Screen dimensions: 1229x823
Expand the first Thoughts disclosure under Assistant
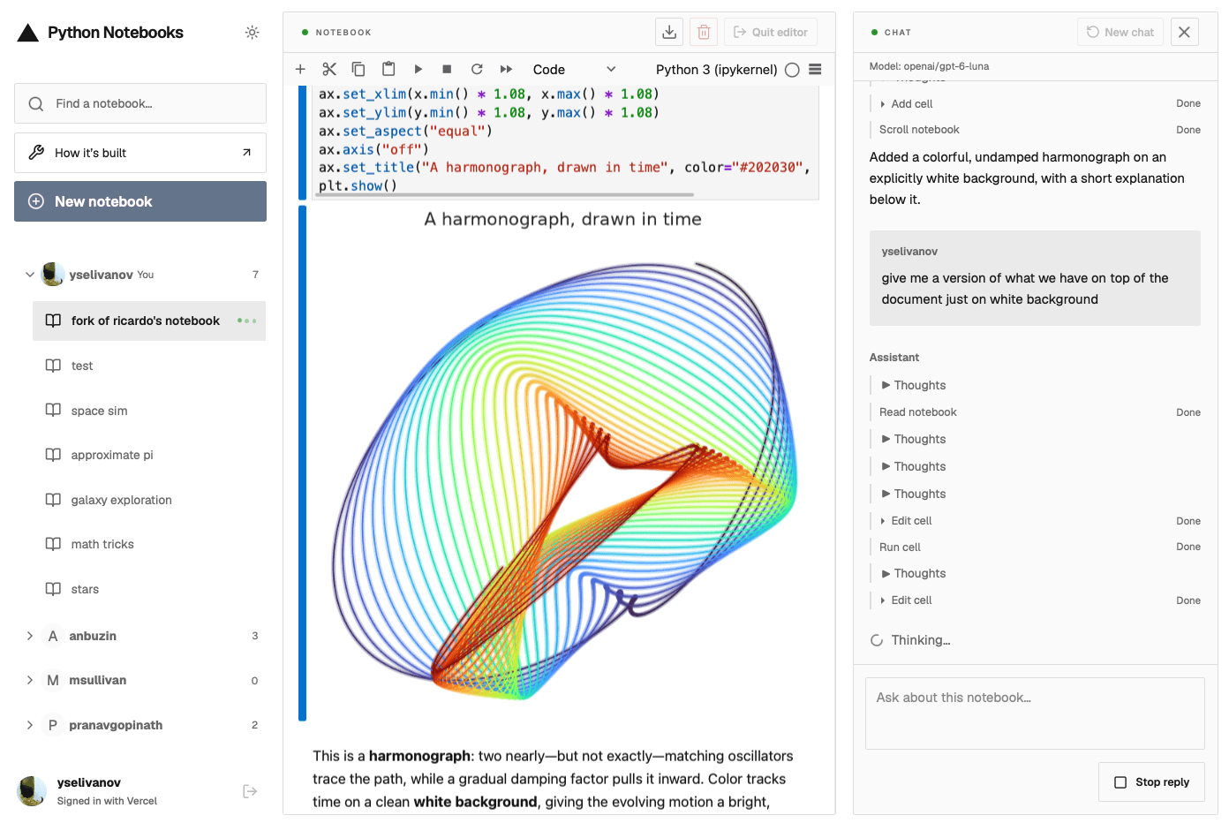(914, 385)
